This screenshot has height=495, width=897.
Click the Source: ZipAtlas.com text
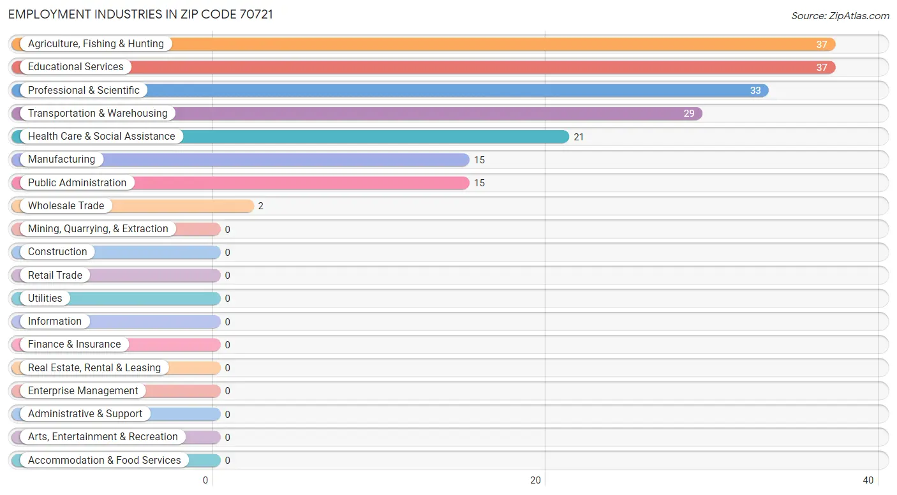(840, 16)
